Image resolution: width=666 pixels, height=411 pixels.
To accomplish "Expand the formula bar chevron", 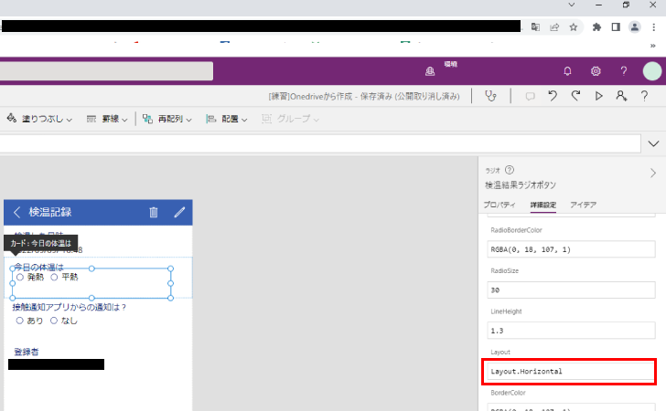I will point(653,143).
